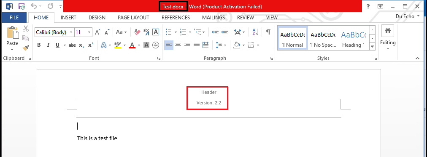Increase paragraph indent
The image size is (427, 157).
point(224,32)
